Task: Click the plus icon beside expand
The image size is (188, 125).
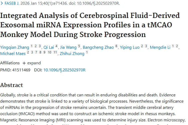Action: tap(24, 63)
